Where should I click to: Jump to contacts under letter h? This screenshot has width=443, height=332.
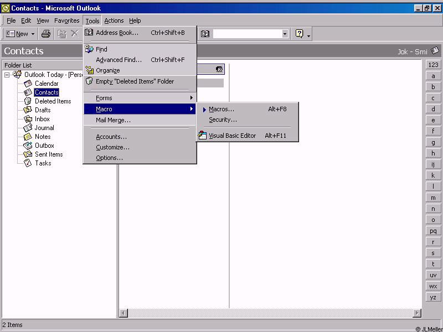433,153
